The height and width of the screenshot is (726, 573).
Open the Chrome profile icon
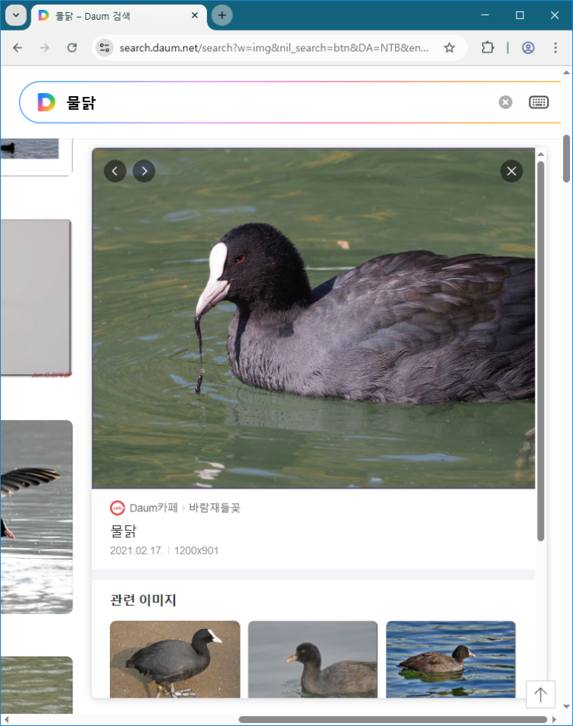click(528, 48)
